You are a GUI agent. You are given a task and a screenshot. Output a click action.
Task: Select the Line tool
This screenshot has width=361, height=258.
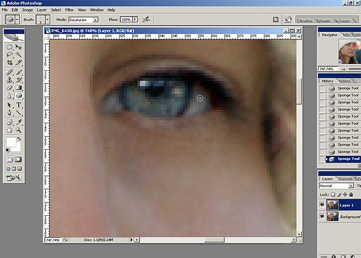tap(19, 112)
